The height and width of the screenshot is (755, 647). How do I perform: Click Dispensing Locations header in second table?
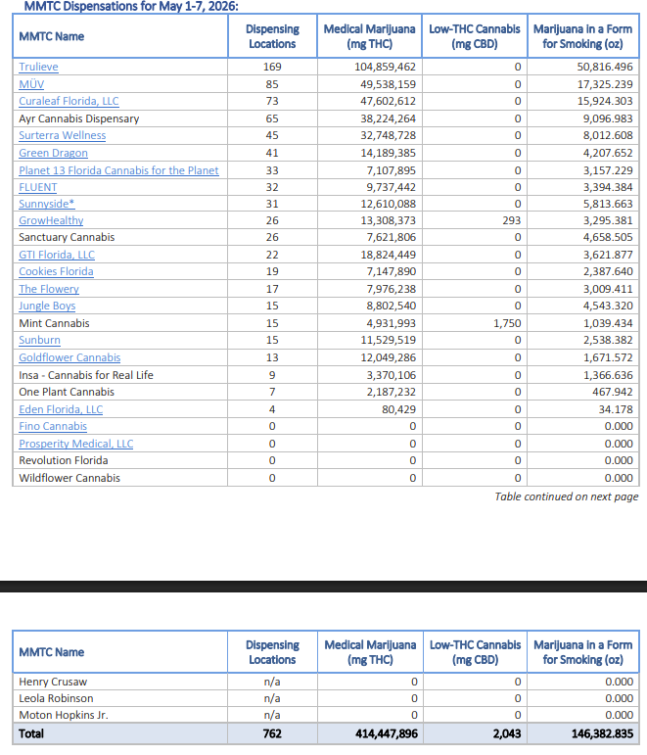tap(272, 652)
